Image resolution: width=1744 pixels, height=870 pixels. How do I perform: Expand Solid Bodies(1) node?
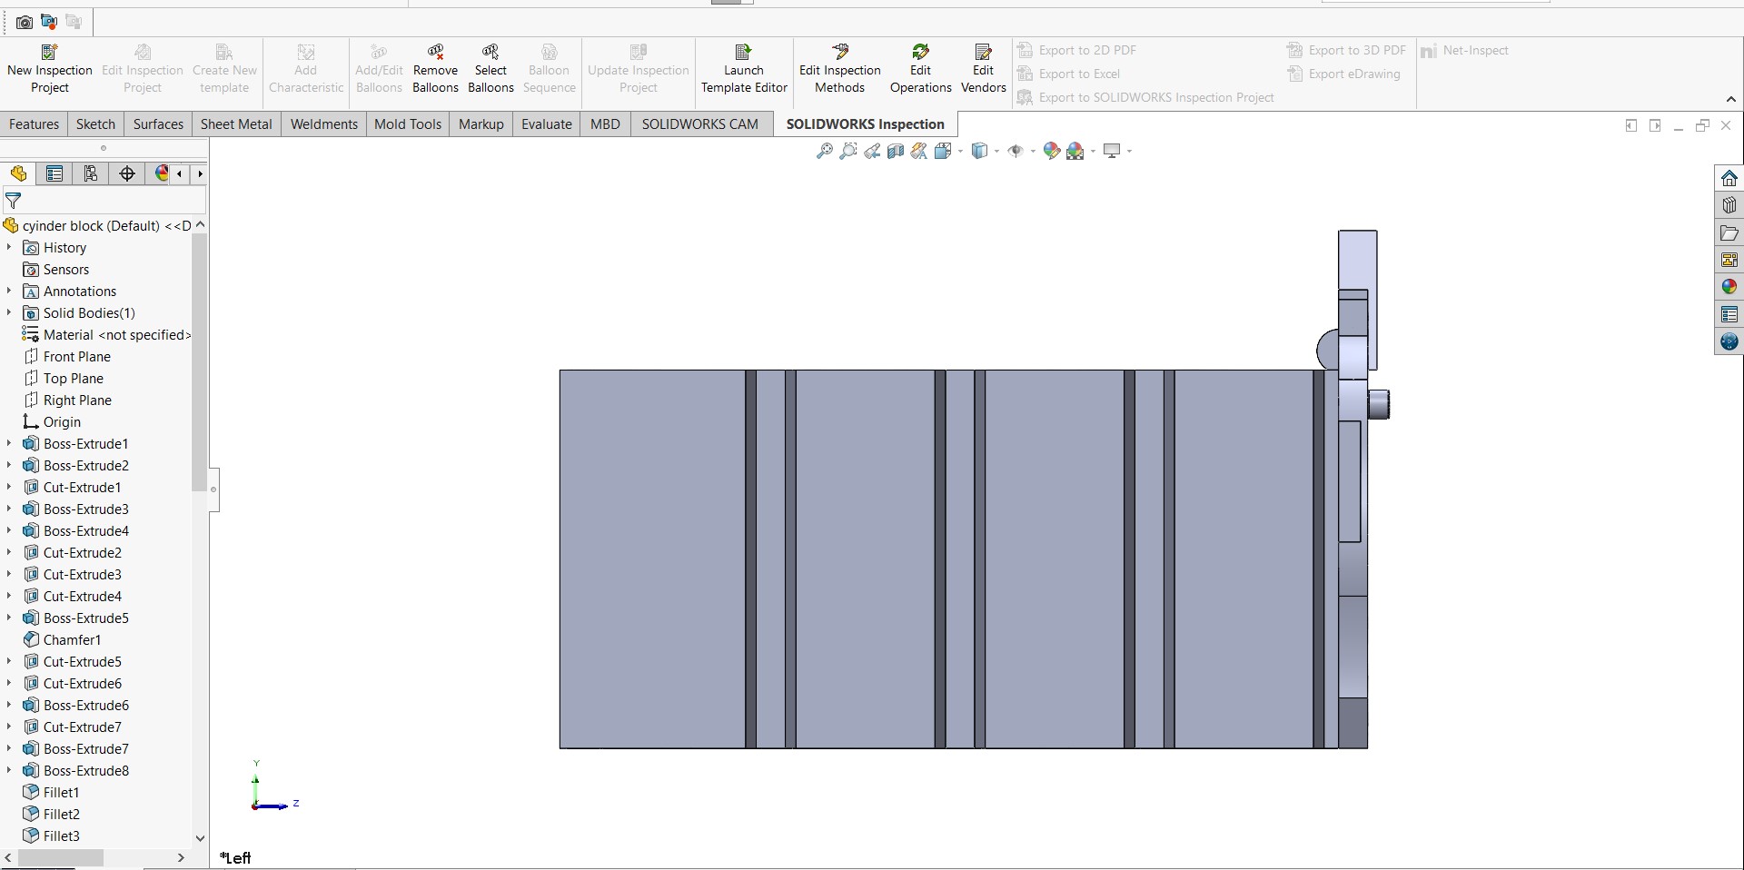tap(9, 312)
